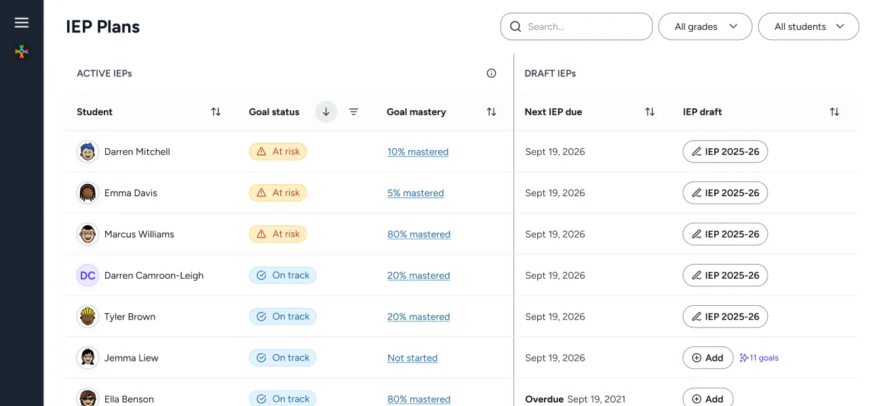Click the plus icon on Jemma Liew's Add button
879x406 pixels.
[x=696, y=357]
